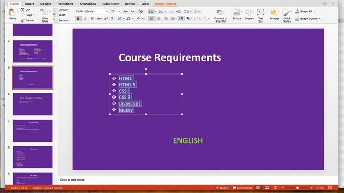Apply the font color
The height and width of the screenshot is (193, 344).
(138, 19)
